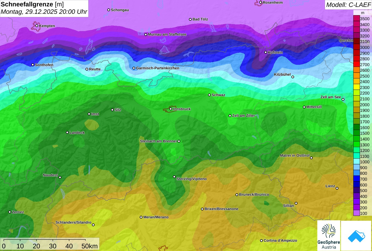The width and height of the screenshot is (372, 251).
Task: Click the Sonthofen location dot
Action: point(33,65)
